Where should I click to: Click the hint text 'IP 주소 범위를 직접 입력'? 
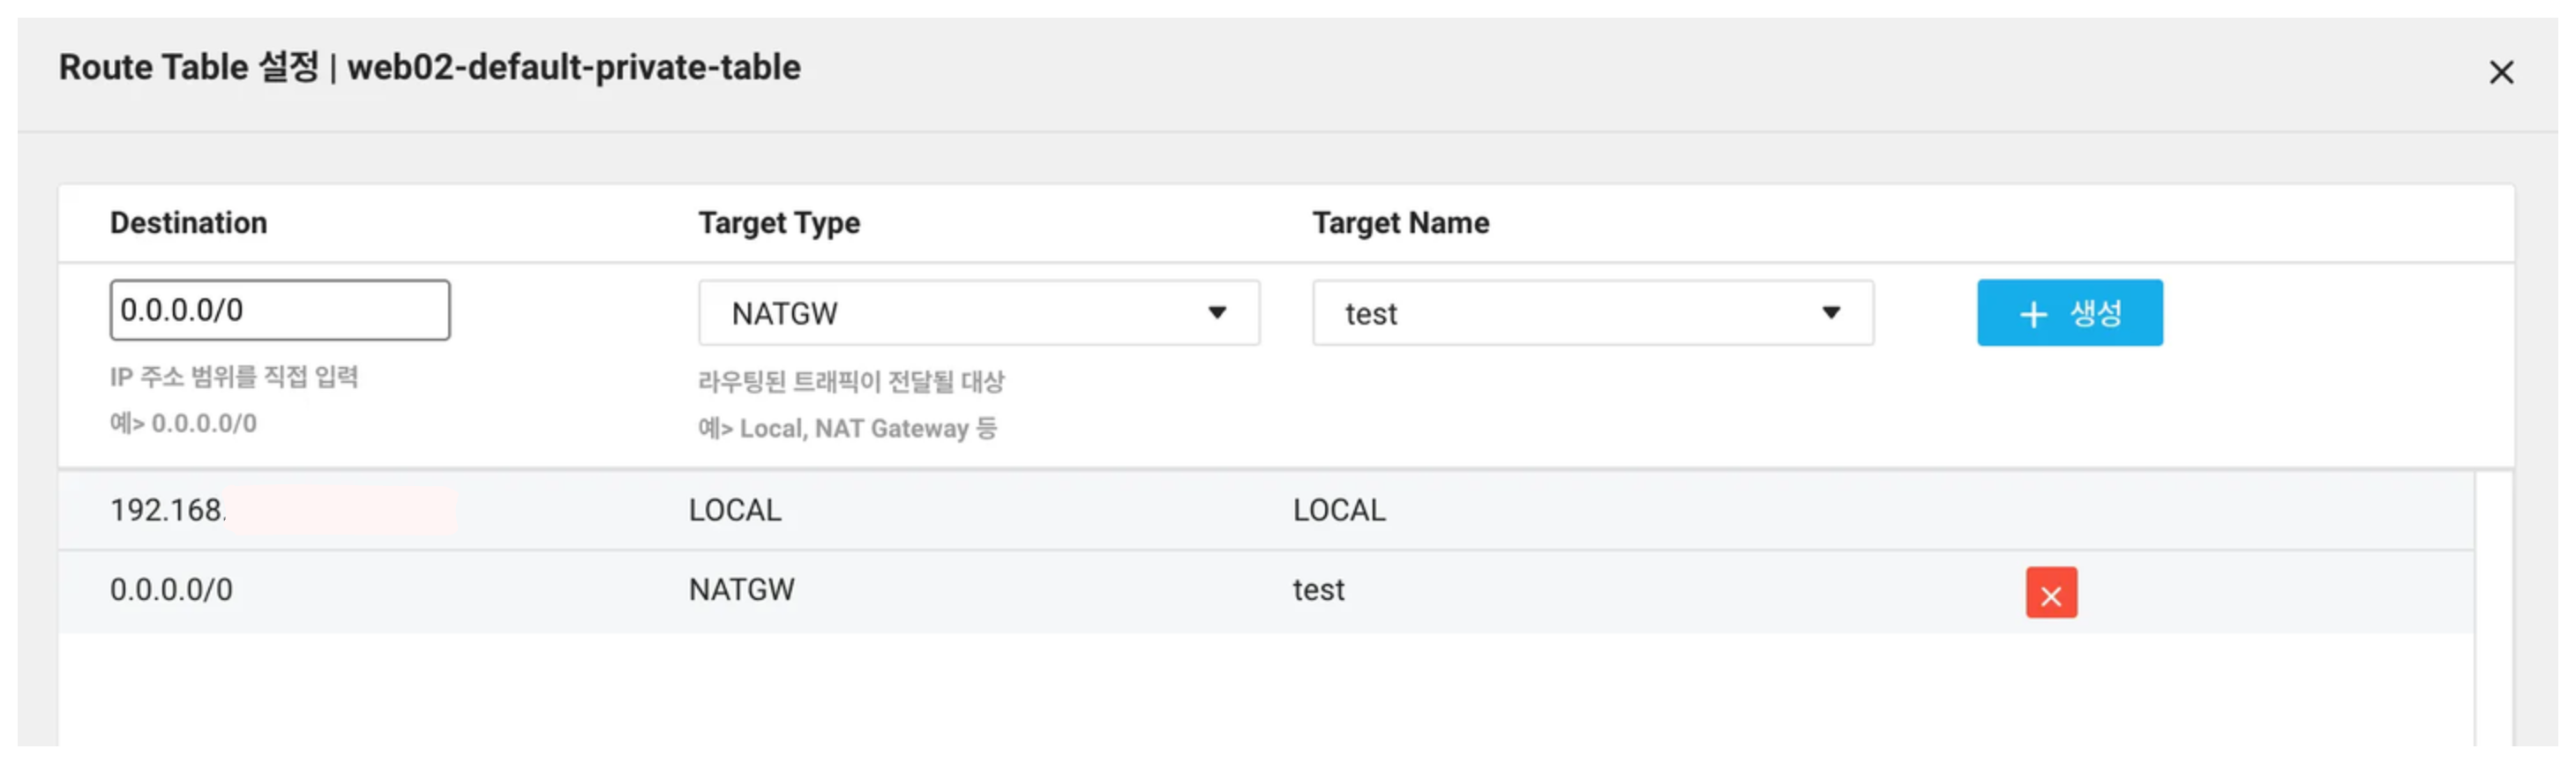tap(234, 377)
